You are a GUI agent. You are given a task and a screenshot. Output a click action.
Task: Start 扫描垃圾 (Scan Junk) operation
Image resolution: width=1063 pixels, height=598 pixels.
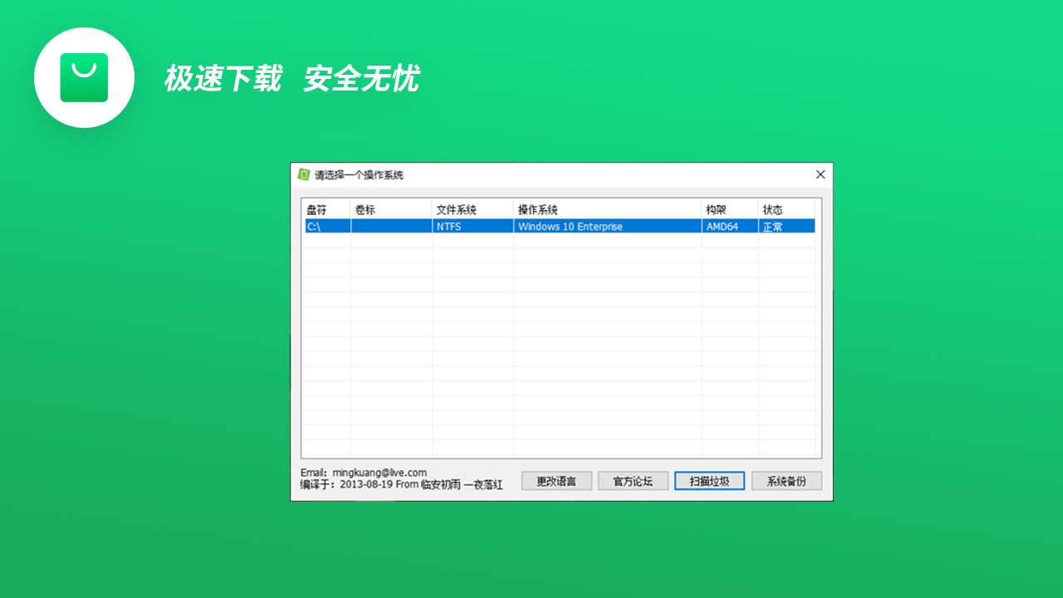(x=709, y=480)
